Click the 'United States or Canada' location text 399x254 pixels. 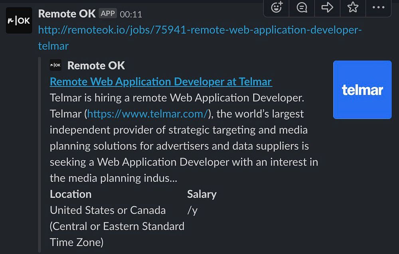108,210
